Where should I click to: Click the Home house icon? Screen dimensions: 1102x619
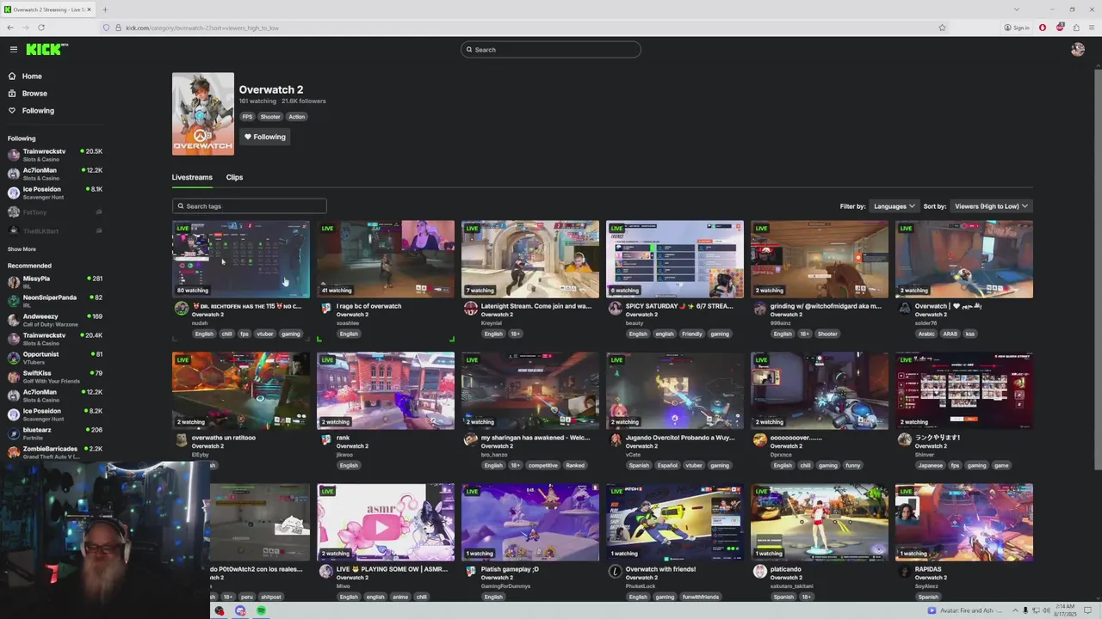(12, 77)
